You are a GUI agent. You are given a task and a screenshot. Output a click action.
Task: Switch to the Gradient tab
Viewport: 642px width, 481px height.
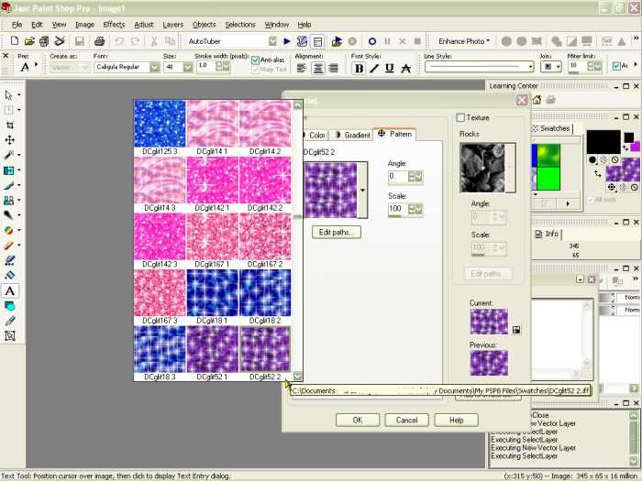tap(352, 135)
